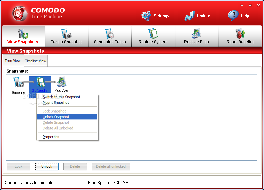Click the Softpedia snapshot label
Screen dimensions: 264x190
click(40, 91)
